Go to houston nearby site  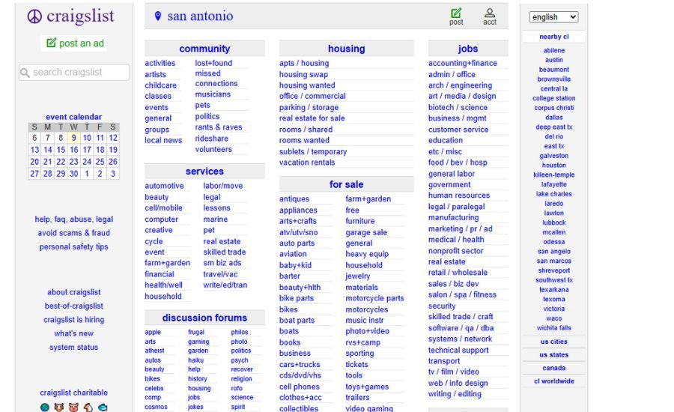pos(553,165)
